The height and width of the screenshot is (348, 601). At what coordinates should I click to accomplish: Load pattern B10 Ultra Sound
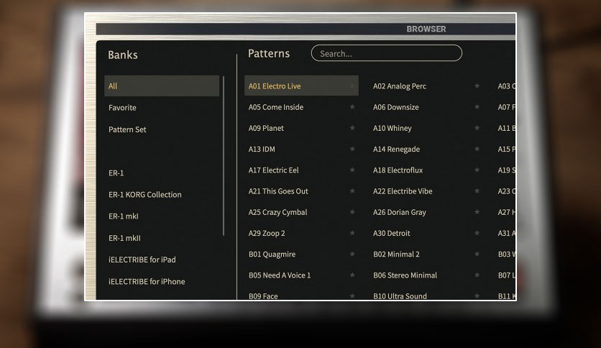coord(400,296)
